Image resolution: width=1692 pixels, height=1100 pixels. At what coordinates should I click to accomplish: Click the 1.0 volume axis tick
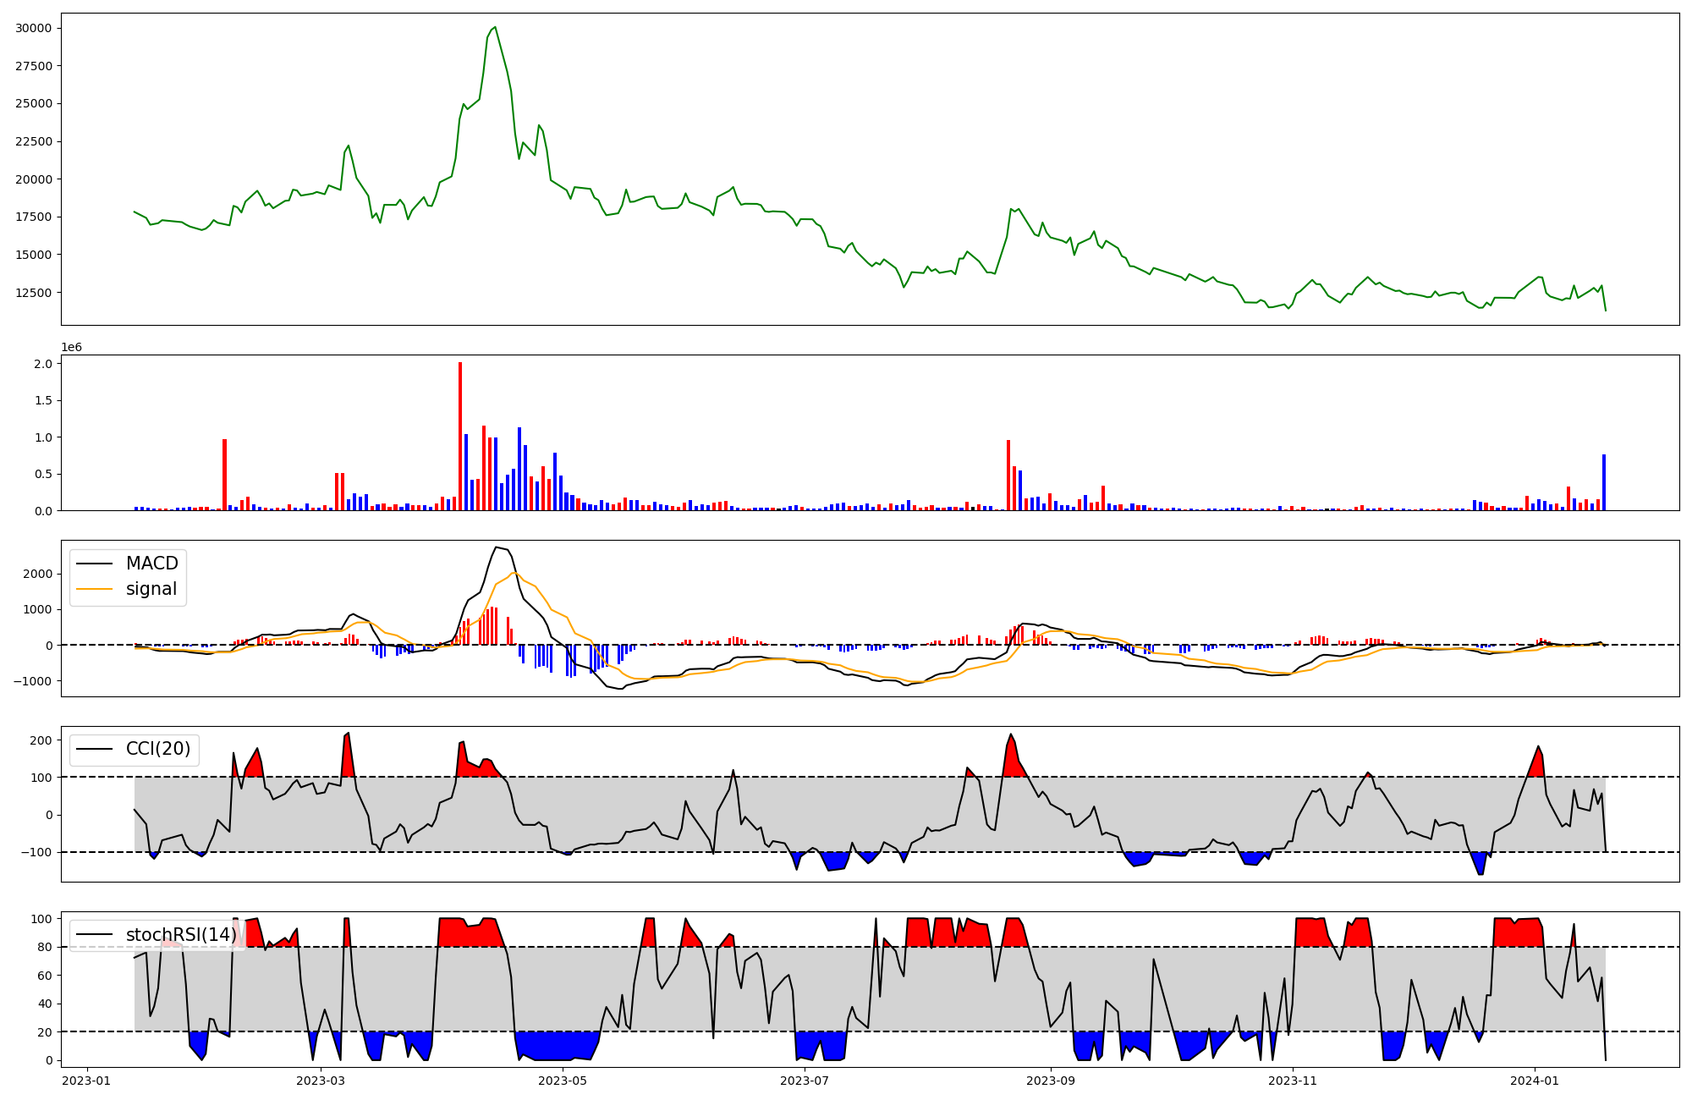(x=42, y=437)
